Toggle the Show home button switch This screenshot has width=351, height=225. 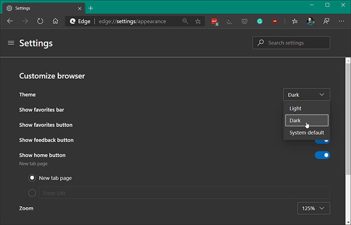322,155
